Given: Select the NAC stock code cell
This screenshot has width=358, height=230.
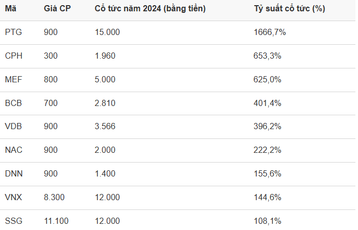Looking at the screenshot, I should [x=14, y=150].
